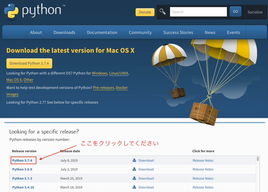This screenshot has height=192, width=268.
Task: Open the Downloads menu
Action: coord(64,32)
